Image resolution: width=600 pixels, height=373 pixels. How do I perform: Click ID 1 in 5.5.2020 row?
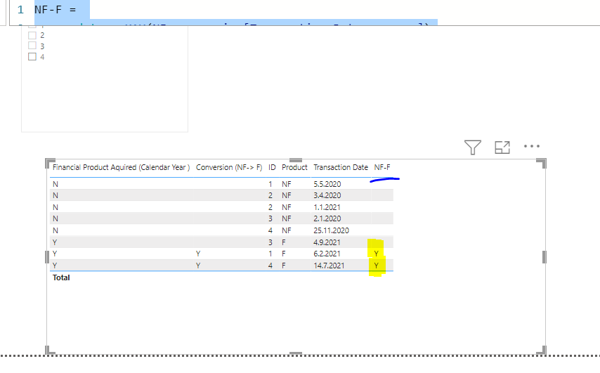[270, 184]
